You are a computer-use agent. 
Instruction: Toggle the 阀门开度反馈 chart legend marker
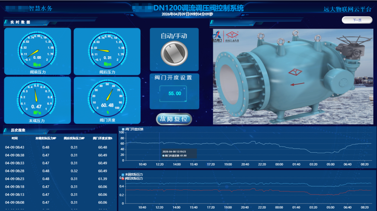coord(123,129)
